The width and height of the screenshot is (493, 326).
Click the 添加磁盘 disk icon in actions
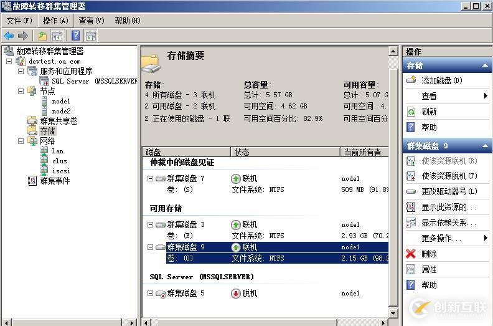[411, 80]
